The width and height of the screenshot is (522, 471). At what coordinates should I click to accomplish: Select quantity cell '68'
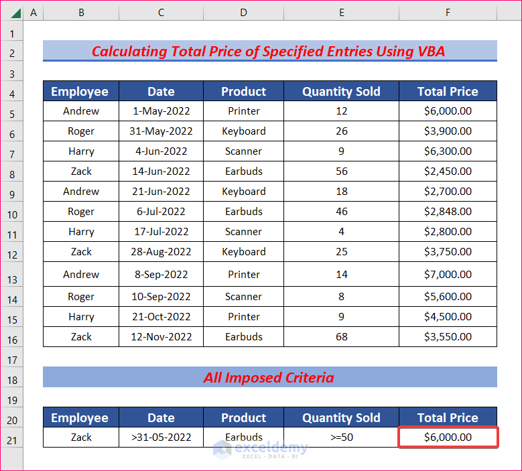coord(341,336)
